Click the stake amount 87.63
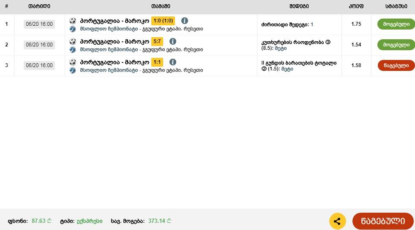This screenshot has height=230, width=415. click(41, 221)
